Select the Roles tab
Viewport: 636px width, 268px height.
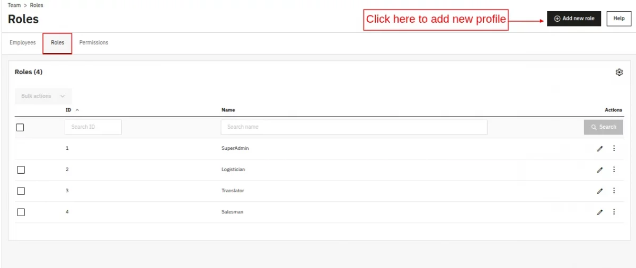coord(57,43)
